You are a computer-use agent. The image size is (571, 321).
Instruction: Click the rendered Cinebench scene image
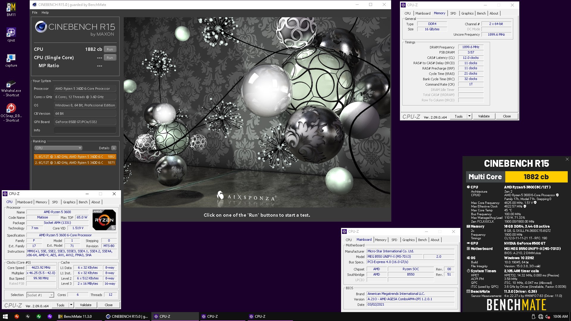pos(257,112)
